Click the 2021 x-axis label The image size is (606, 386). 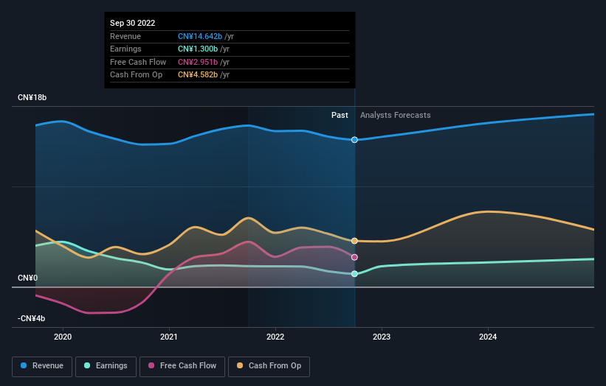pos(169,337)
